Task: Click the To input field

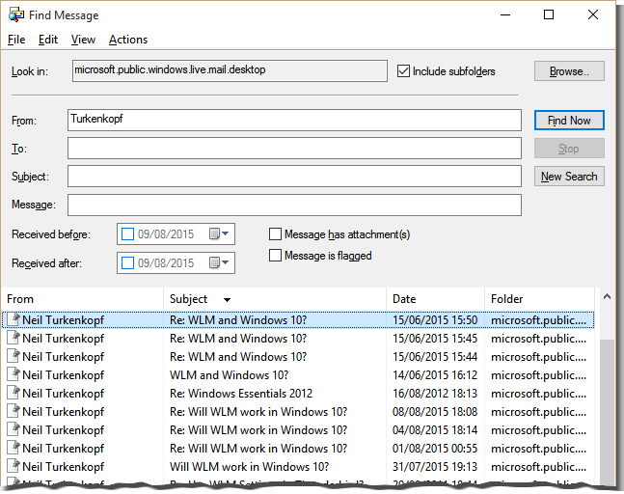Action: click(294, 148)
